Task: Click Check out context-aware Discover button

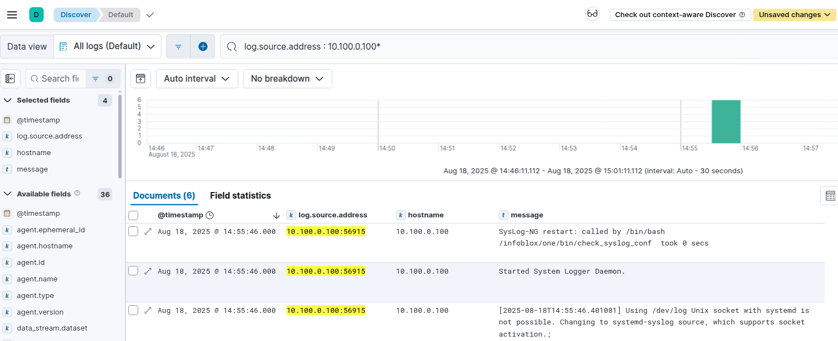Action: [679, 15]
